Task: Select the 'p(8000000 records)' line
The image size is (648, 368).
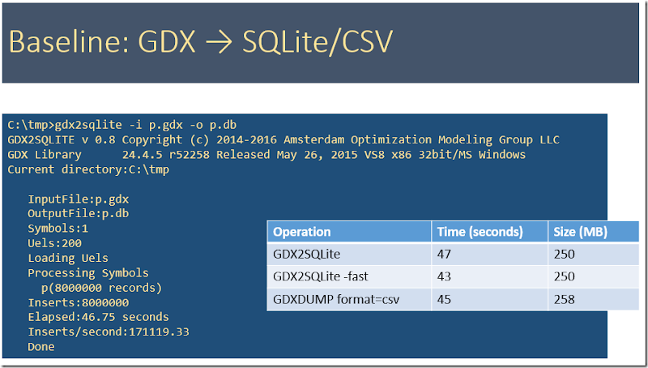Action: coord(102,288)
